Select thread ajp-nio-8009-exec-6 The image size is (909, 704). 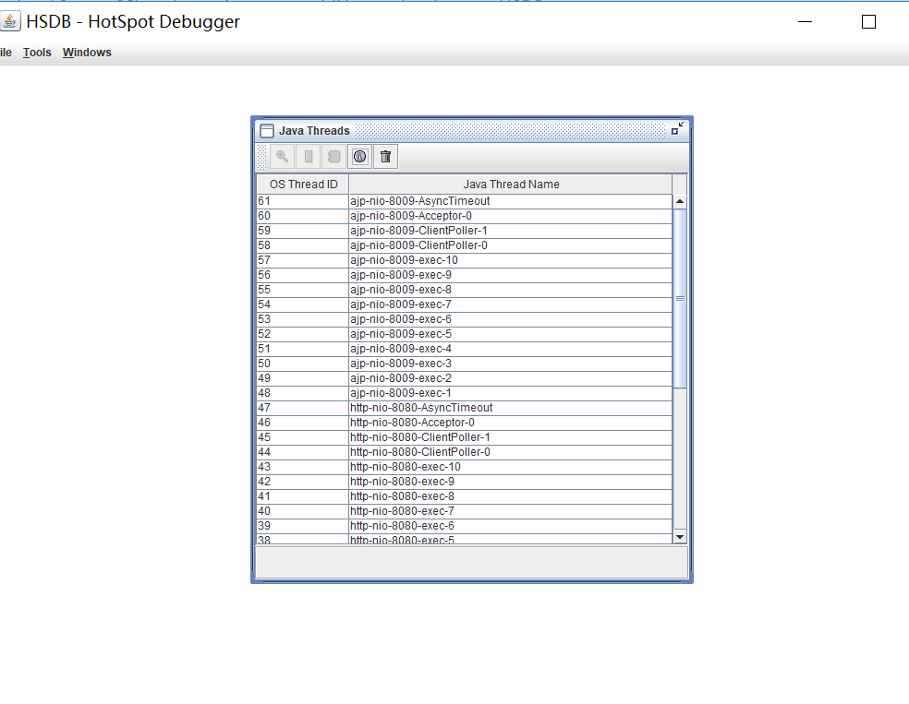click(x=511, y=319)
